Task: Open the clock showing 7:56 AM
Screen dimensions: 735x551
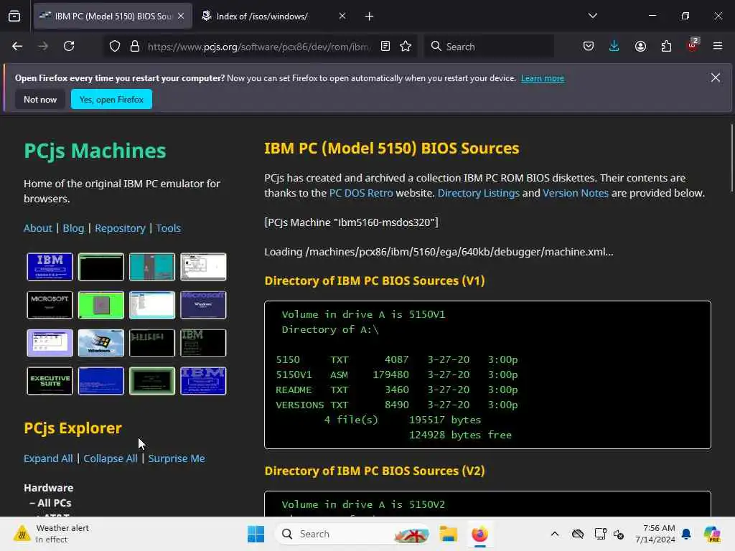Action: click(x=655, y=534)
